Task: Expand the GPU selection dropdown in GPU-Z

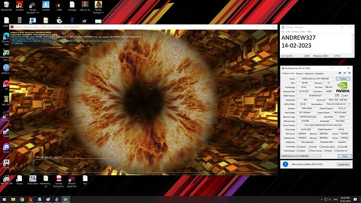Action: coord(301,156)
